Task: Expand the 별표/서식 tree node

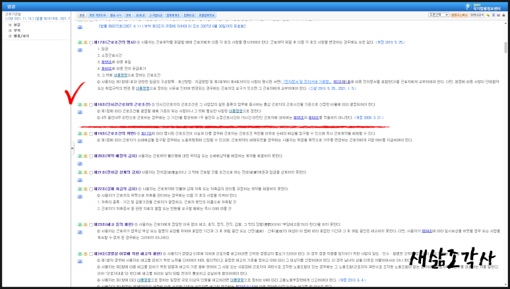Action: pyautogui.click(x=10, y=36)
